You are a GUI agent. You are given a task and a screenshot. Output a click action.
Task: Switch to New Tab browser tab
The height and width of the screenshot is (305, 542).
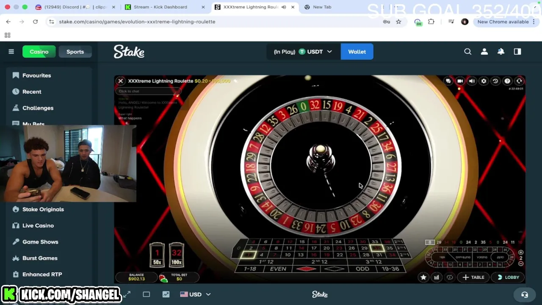pos(322,7)
